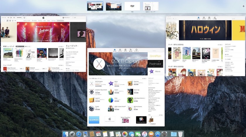Screen dimensions: 246x137
Task: Open the Updates tab in App Store
Action: [136, 50]
